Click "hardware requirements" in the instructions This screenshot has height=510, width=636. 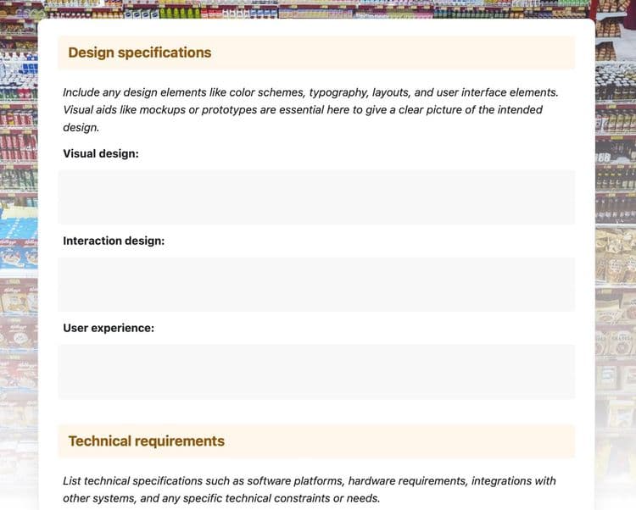(x=408, y=481)
